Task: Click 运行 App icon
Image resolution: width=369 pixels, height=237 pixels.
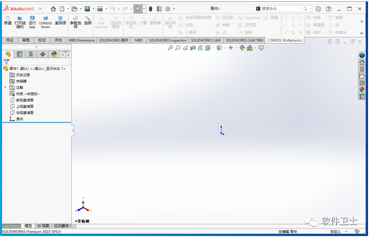Action: coord(32,22)
